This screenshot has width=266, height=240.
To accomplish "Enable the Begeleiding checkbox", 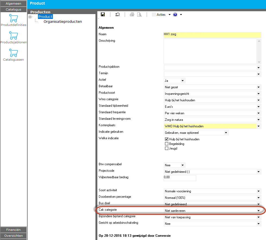I will tap(166, 144).
